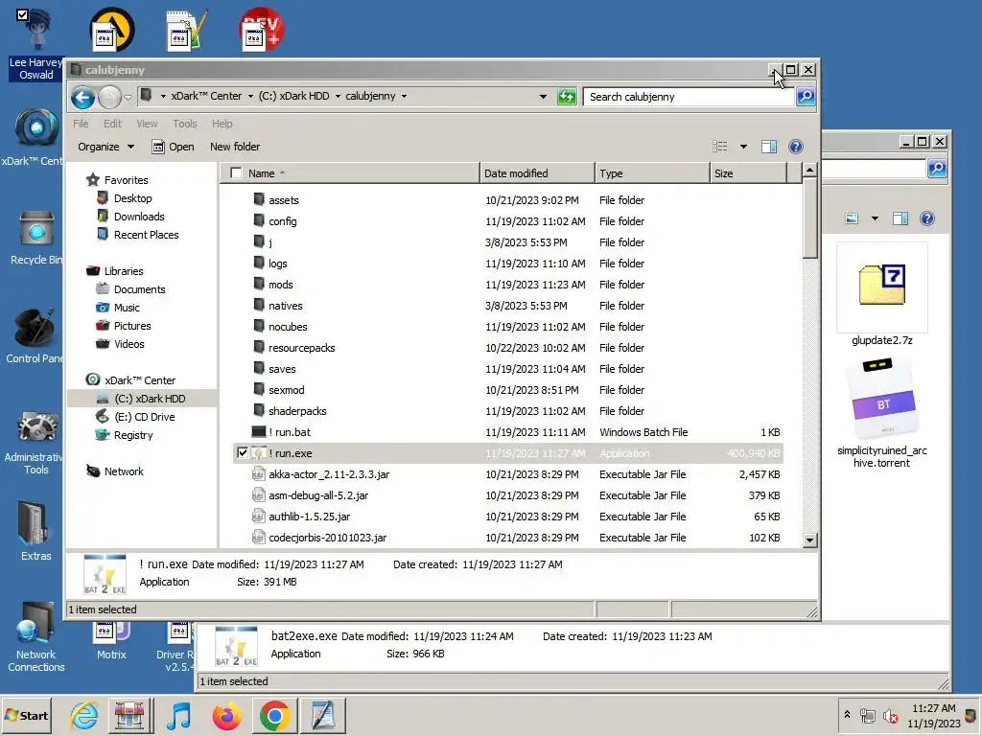Toggle the preview pane icon
Image resolution: width=982 pixels, height=736 pixels.
(769, 147)
